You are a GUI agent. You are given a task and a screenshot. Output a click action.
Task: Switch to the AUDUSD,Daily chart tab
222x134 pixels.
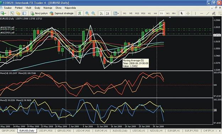coord(120,131)
